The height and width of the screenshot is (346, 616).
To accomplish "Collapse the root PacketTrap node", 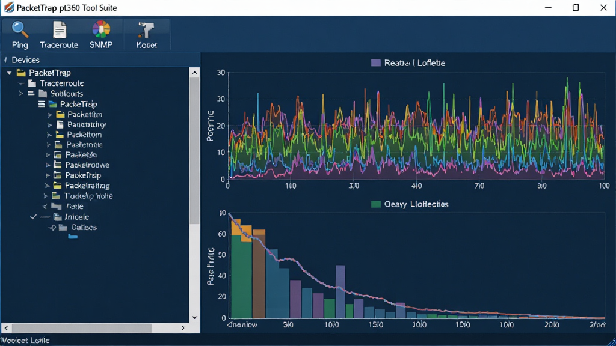I will (10, 73).
